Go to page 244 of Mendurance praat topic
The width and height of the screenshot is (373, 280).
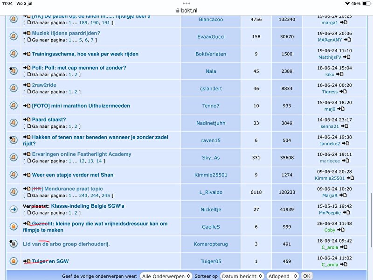coord(95,196)
